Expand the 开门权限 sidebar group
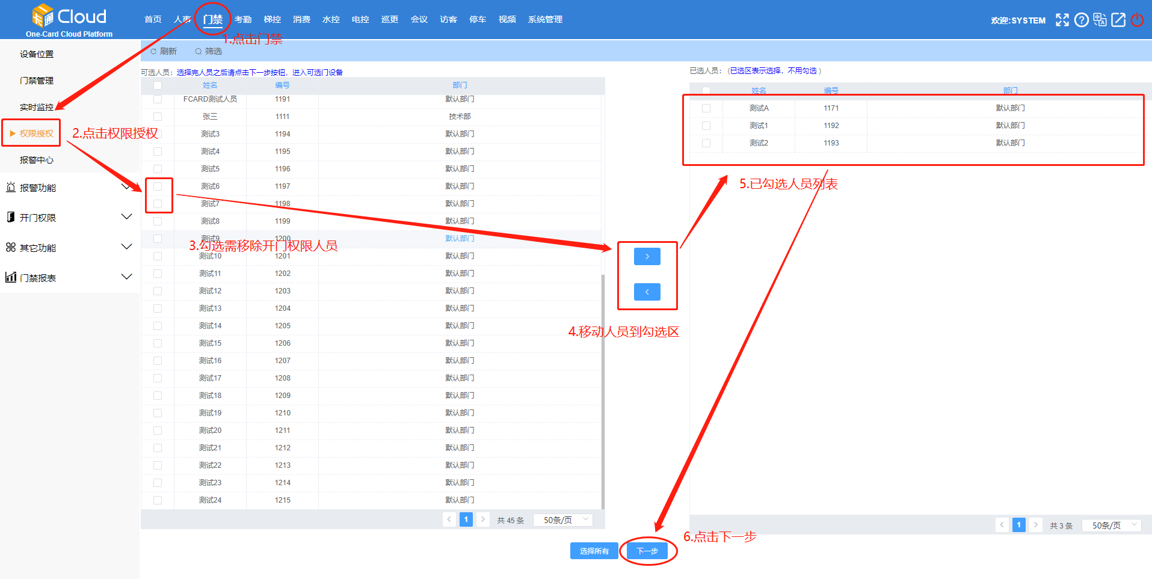 [x=69, y=218]
